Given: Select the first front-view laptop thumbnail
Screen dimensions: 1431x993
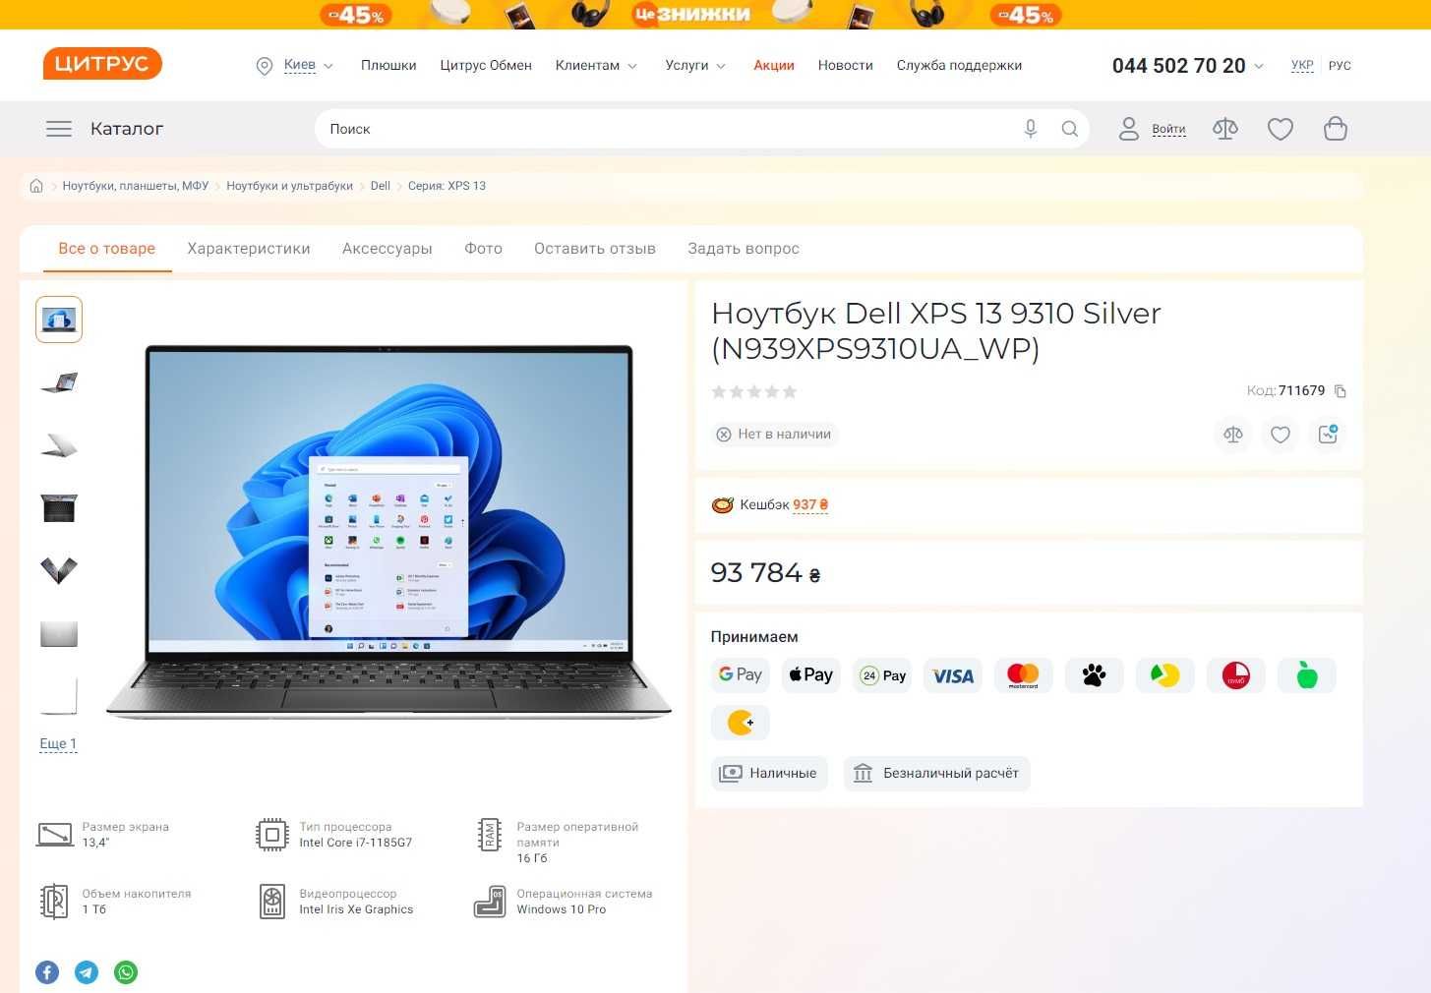Looking at the screenshot, I should click(x=59, y=320).
